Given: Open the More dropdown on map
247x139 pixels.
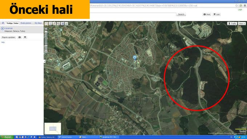Looking at the screenshot, I should 242,24.
